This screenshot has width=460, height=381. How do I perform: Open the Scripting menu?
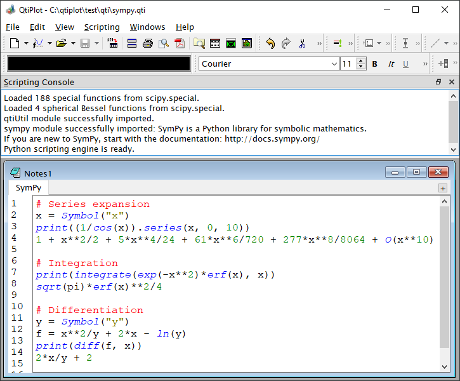[x=102, y=27]
